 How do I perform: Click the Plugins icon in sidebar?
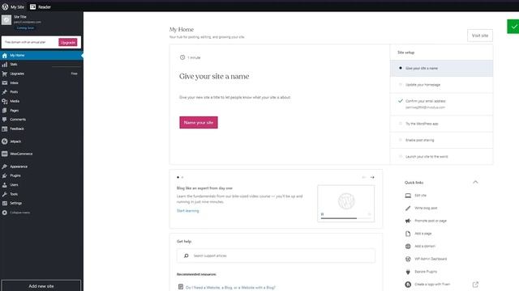click(x=5, y=175)
